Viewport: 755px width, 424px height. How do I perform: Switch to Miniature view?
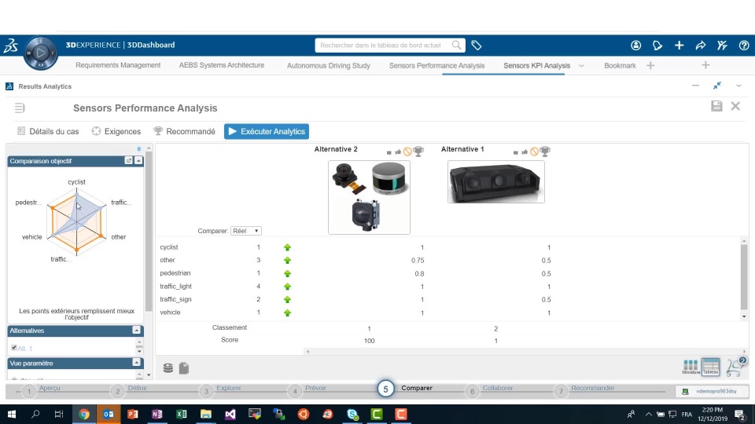point(691,367)
